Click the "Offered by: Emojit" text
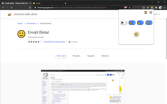 (36, 37)
